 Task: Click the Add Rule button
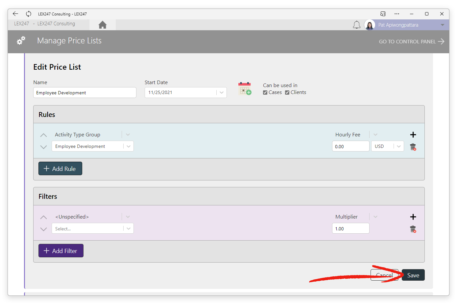(x=60, y=169)
